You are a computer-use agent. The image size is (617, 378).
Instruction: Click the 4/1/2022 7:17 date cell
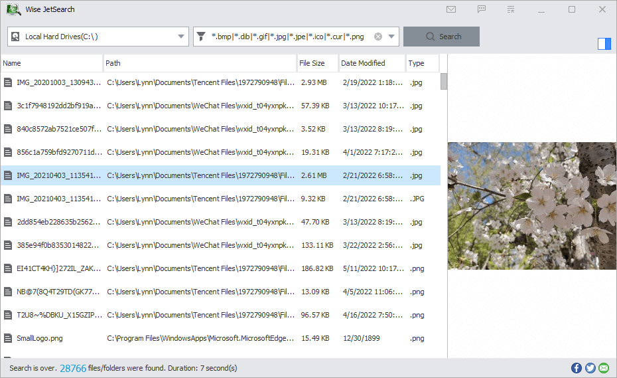(x=373, y=152)
